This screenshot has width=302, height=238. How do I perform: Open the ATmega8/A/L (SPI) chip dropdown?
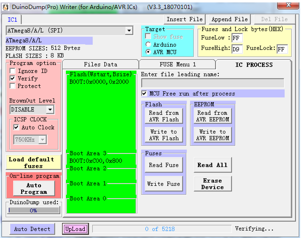129,31
